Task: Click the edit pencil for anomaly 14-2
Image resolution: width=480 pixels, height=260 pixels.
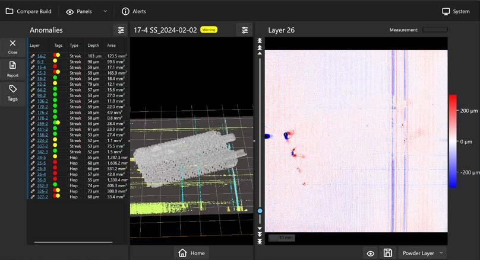Action: pos(33,56)
